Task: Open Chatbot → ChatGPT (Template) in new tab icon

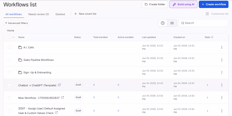Action: point(59,85)
